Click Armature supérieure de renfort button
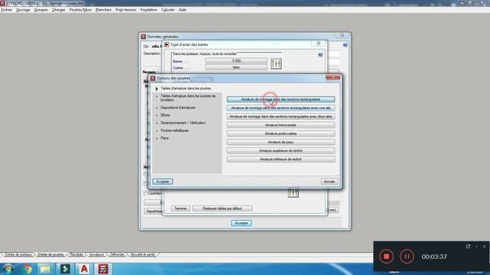490x275 pixels. [281, 151]
